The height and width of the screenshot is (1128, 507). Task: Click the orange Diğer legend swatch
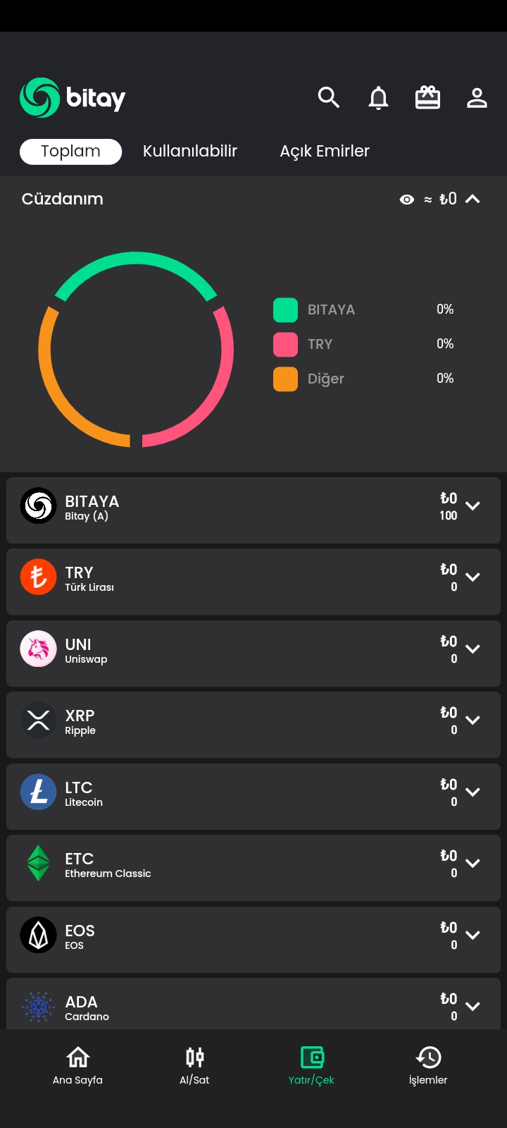point(285,379)
